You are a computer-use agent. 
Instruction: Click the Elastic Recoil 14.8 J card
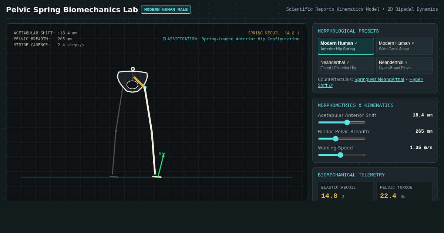[346, 192]
